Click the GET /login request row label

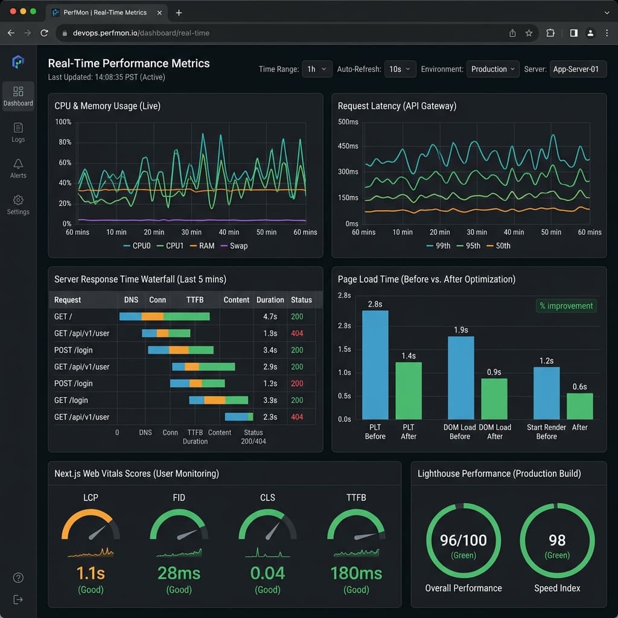click(71, 400)
